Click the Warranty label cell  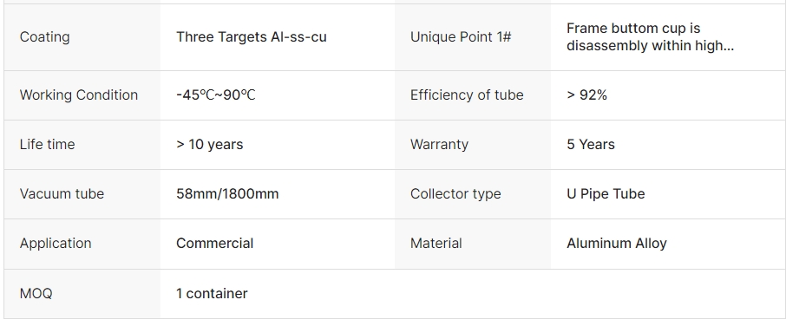pos(473,145)
